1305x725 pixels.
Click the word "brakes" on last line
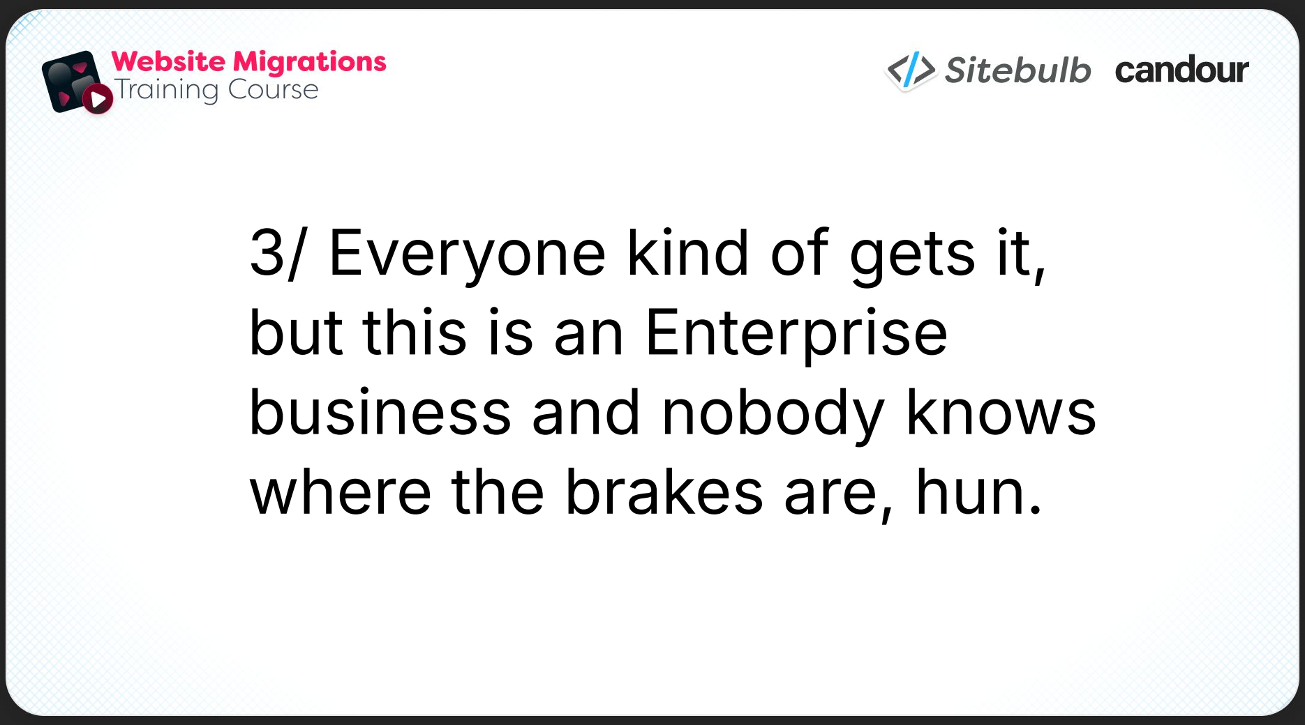(664, 492)
